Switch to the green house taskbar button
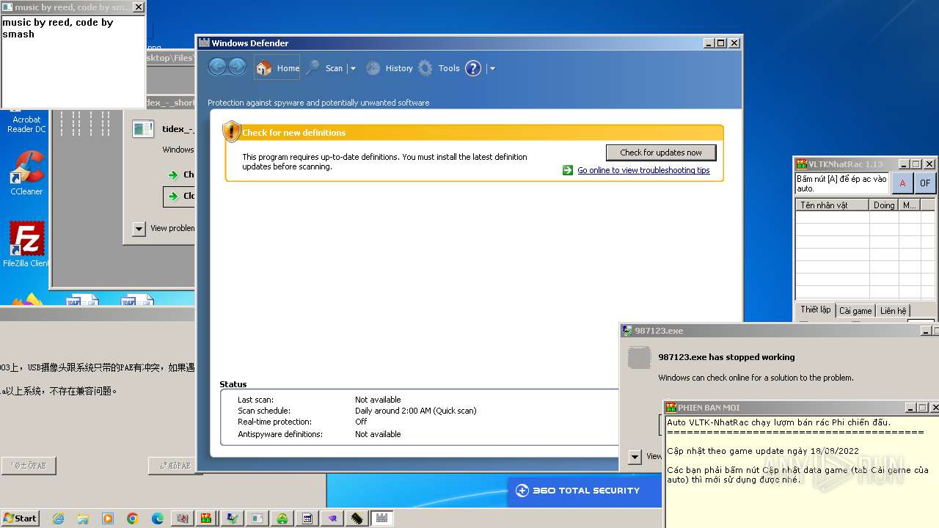 [282, 518]
